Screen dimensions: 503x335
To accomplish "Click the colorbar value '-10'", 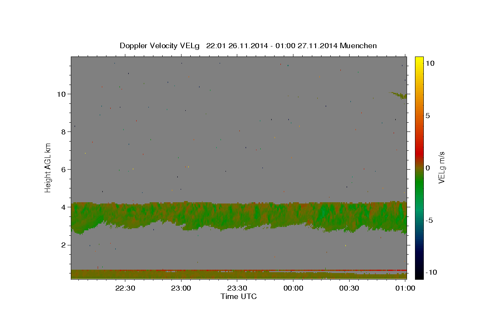I will [431, 273].
